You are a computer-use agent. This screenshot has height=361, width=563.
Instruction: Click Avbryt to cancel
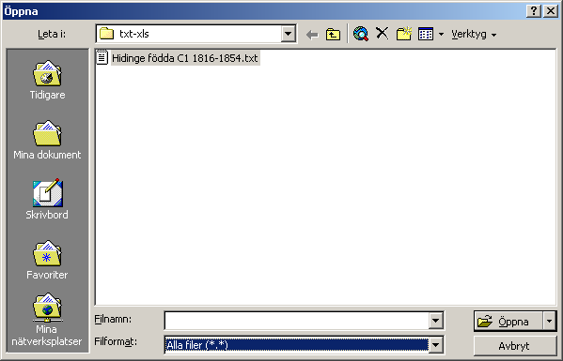[x=514, y=346]
